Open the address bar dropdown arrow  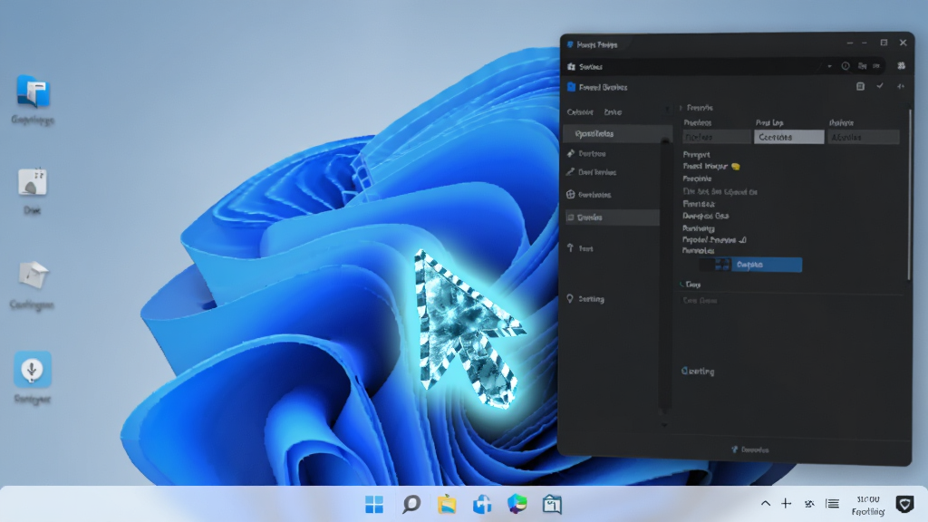(x=829, y=66)
